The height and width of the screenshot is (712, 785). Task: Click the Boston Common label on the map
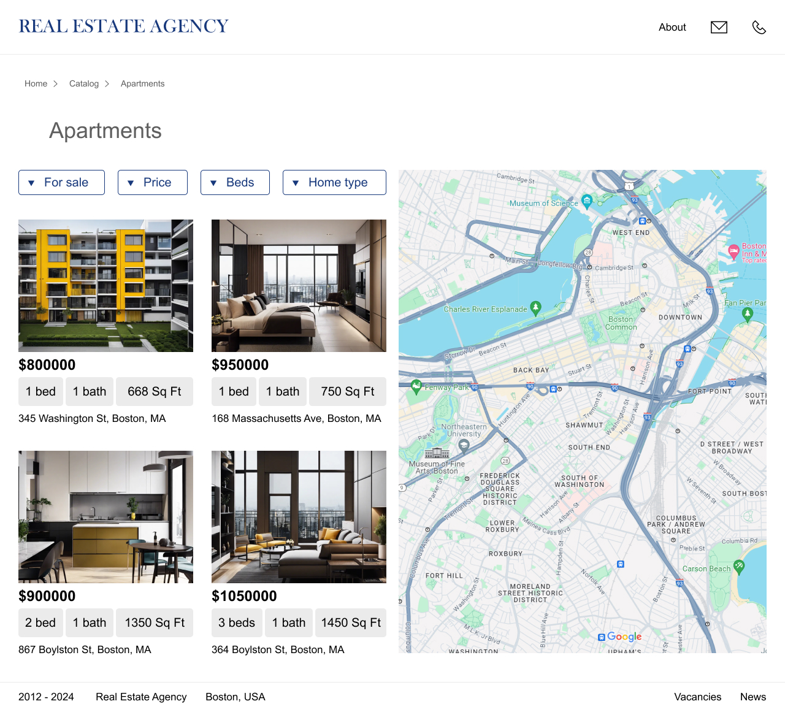[x=621, y=323]
